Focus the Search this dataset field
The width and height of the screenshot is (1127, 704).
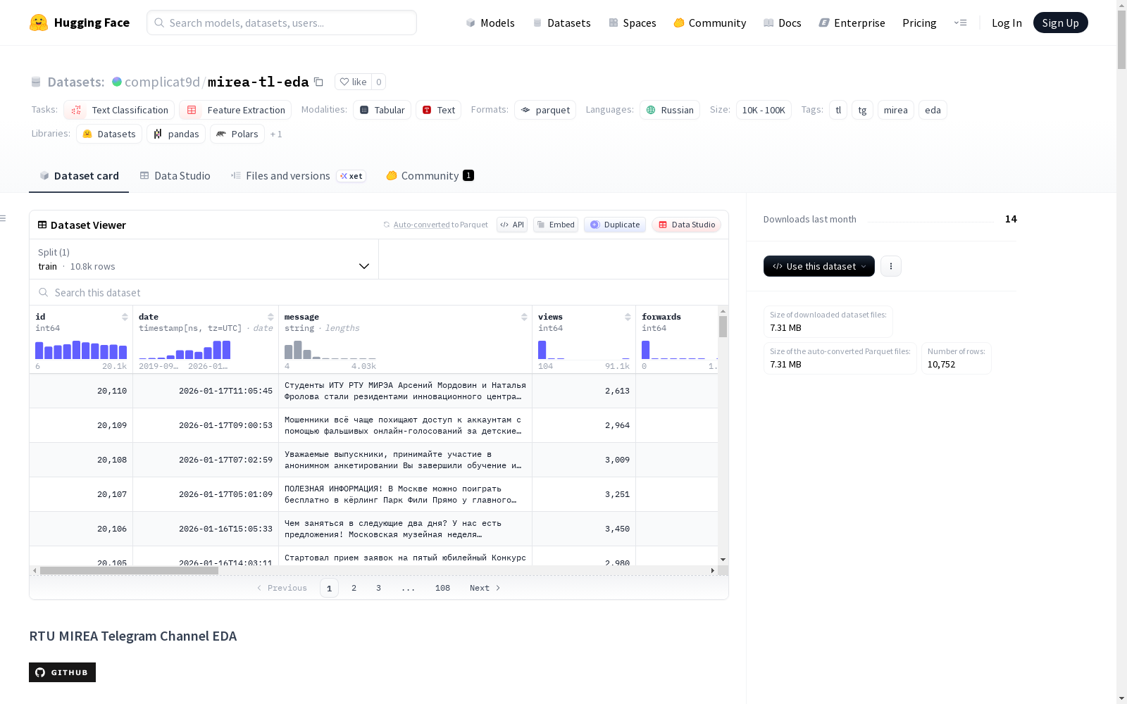(x=379, y=292)
